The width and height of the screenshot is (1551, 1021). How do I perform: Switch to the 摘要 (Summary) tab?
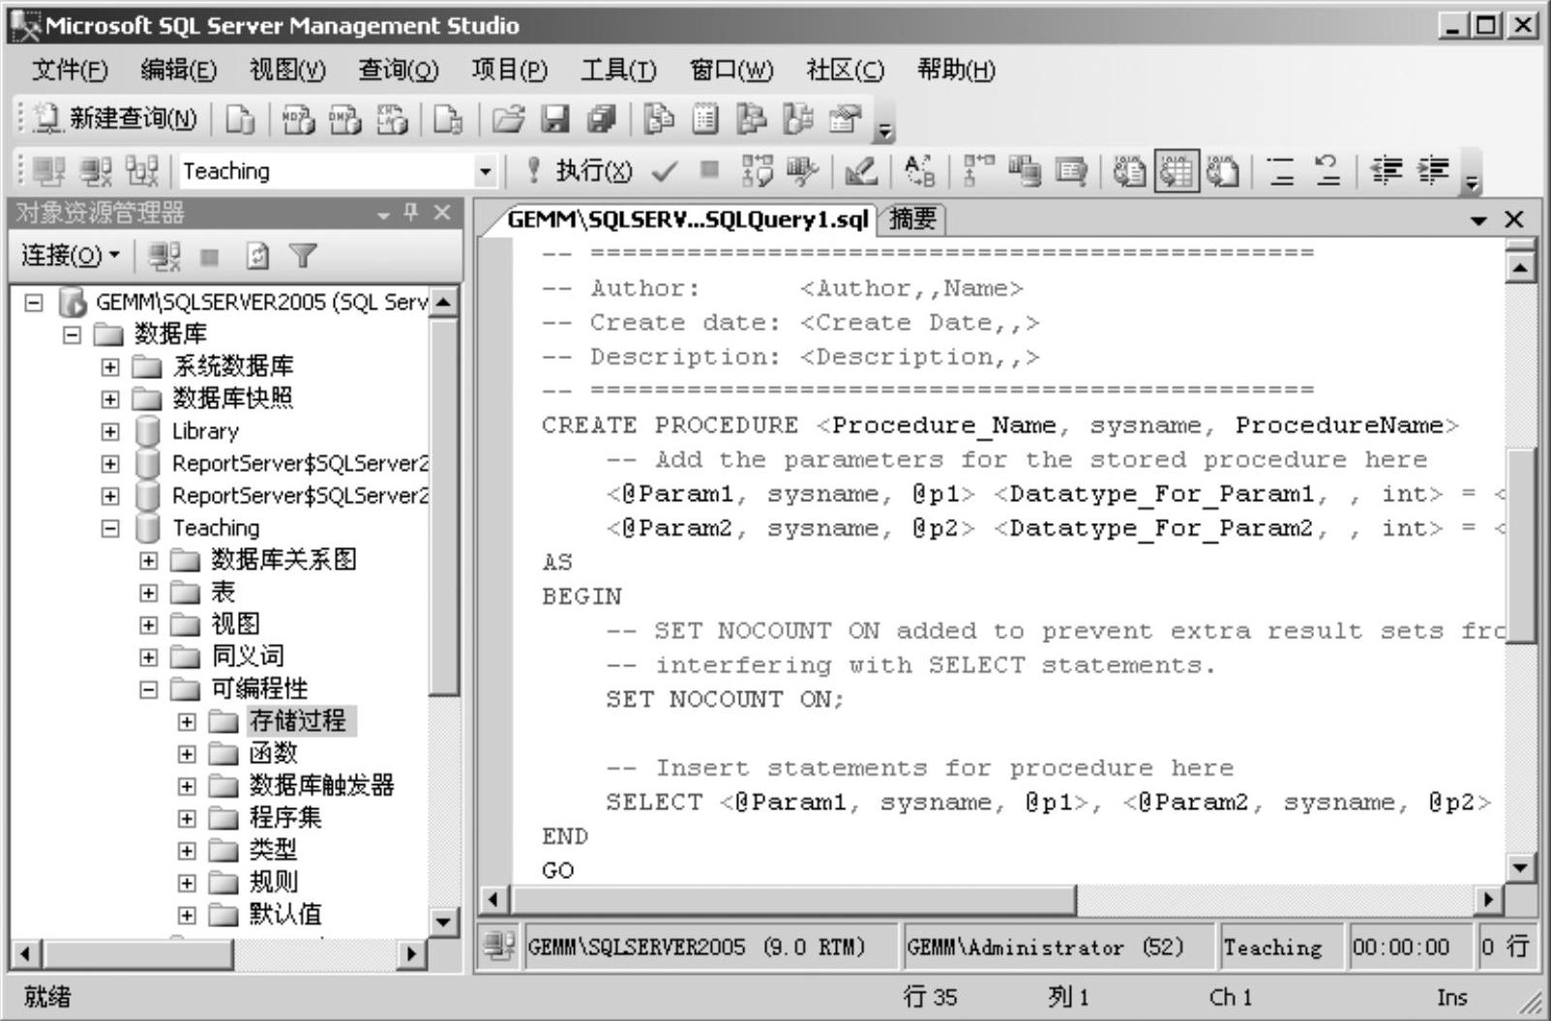click(x=912, y=219)
